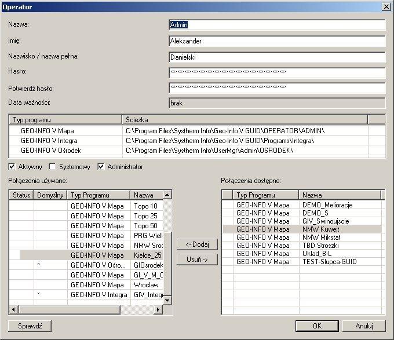
Task: Click right arrow of horizontal scrollbar
Action: point(158,310)
